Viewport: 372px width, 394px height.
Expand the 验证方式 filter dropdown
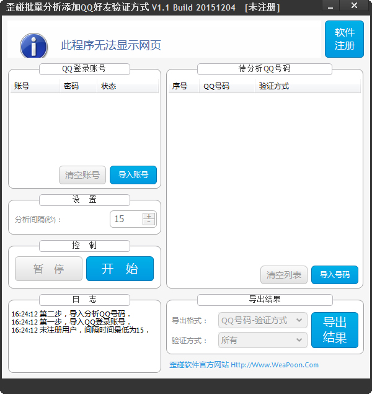263,340
